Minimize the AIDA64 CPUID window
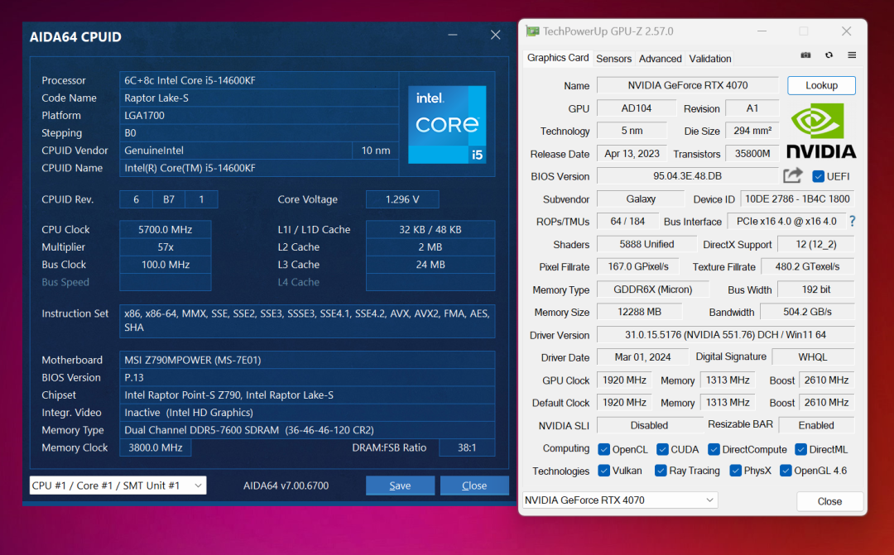Image resolution: width=894 pixels, height=555 pixels. [x=453, y=36]
